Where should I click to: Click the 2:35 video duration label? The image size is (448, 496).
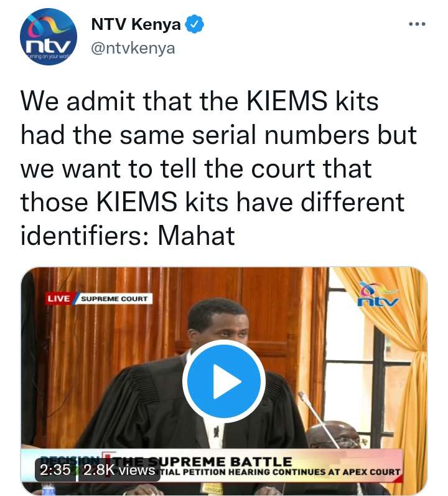tap(55, 470)
